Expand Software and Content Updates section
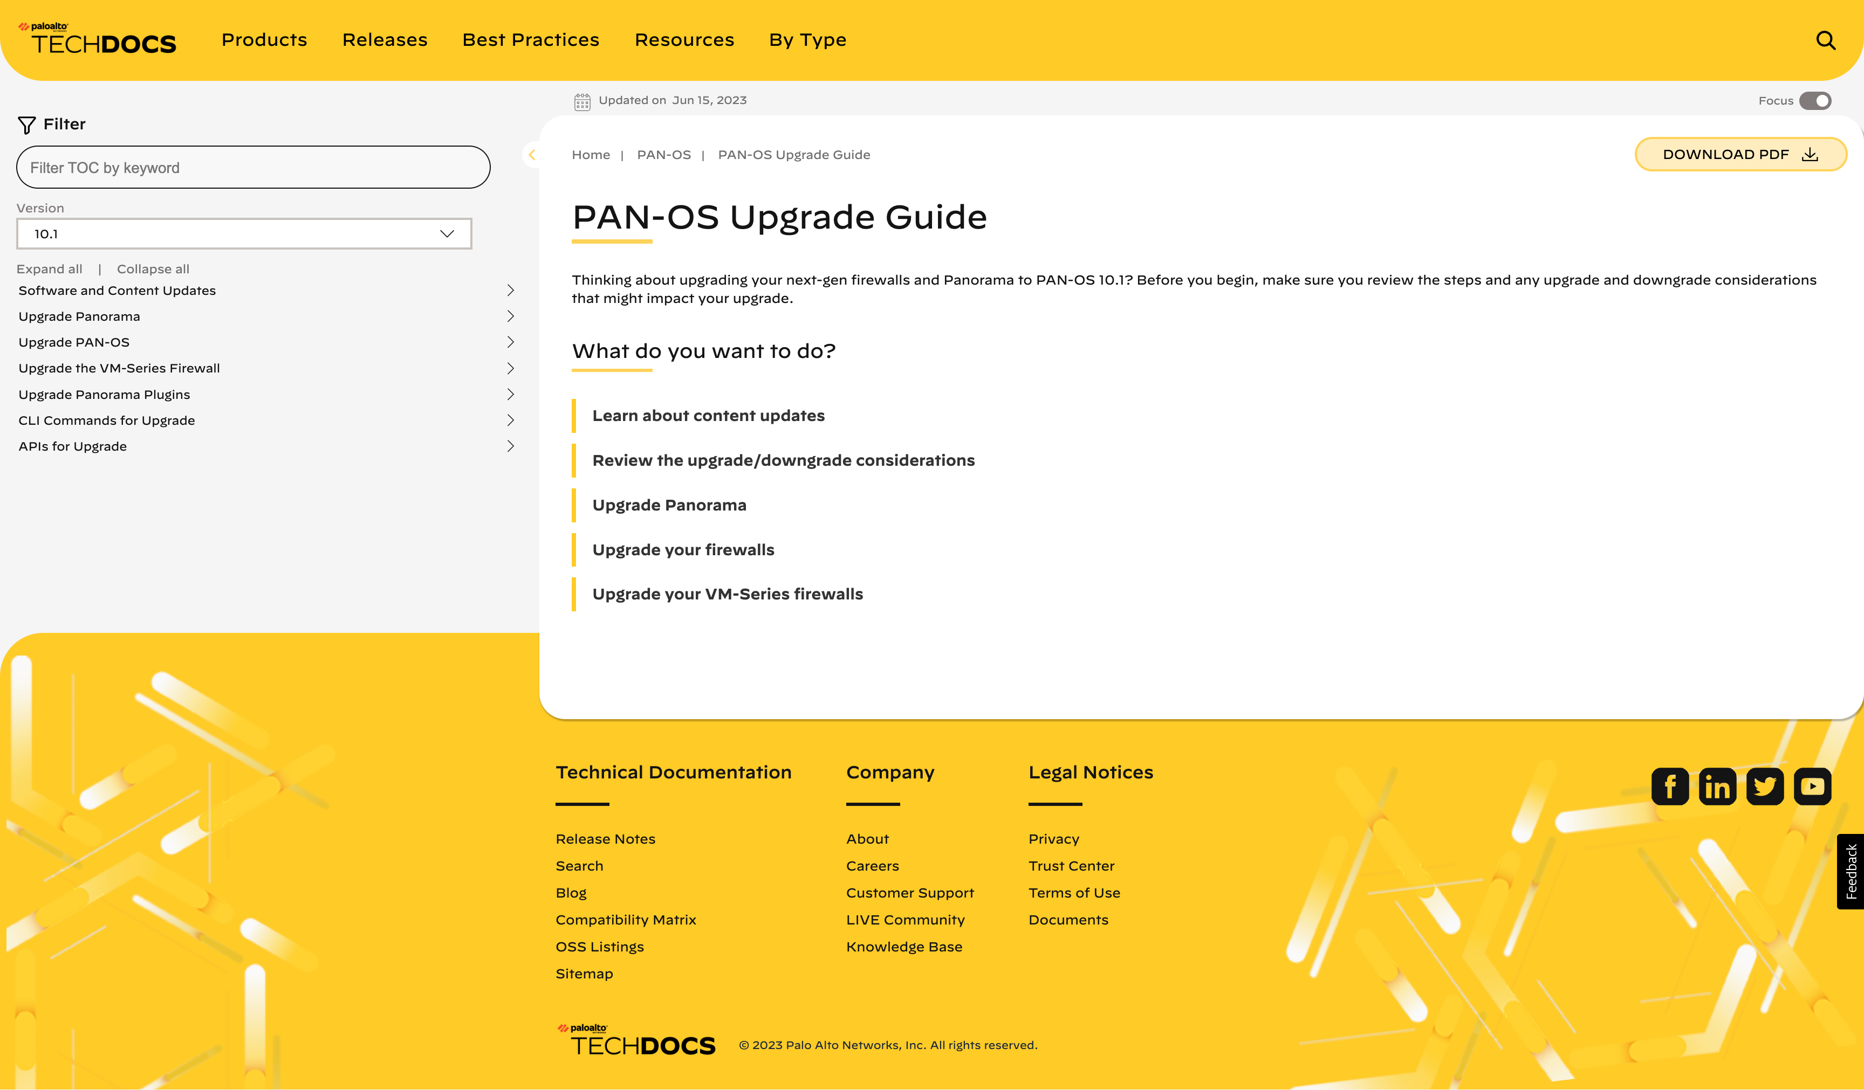The width and height of the screenshot is (1864, 1090). tap(510, 291)
